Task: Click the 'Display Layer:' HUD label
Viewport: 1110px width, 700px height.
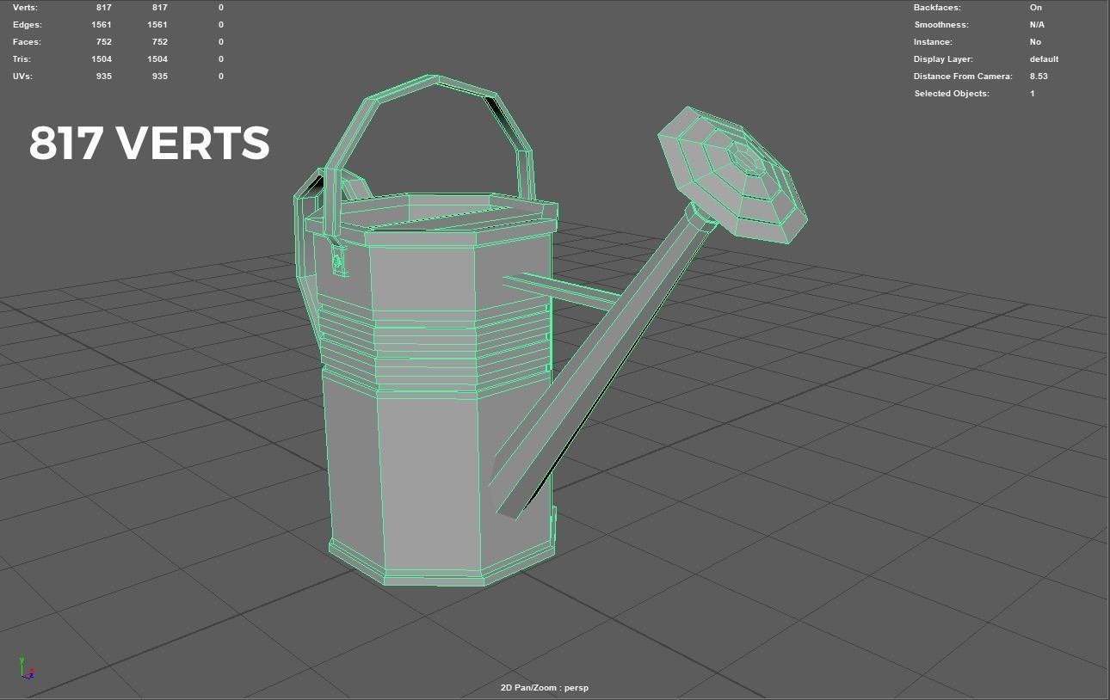Action: coord(943,58)
